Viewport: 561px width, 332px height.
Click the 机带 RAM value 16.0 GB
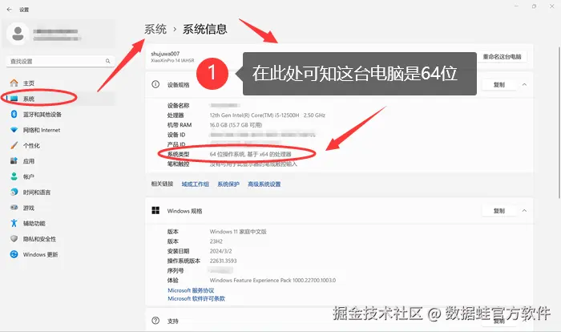(236, 125)
